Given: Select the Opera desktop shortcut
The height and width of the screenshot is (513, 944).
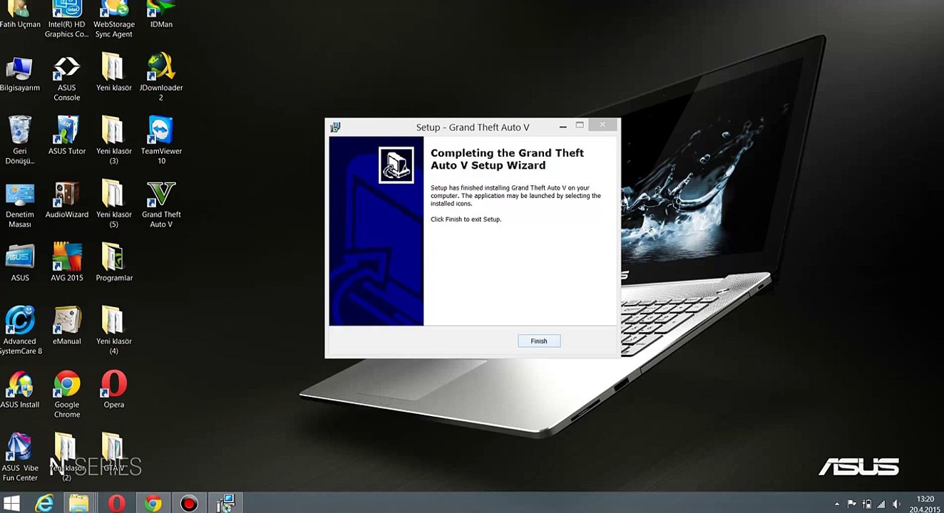Looking at the screenshot, I should tap(114, 390).
